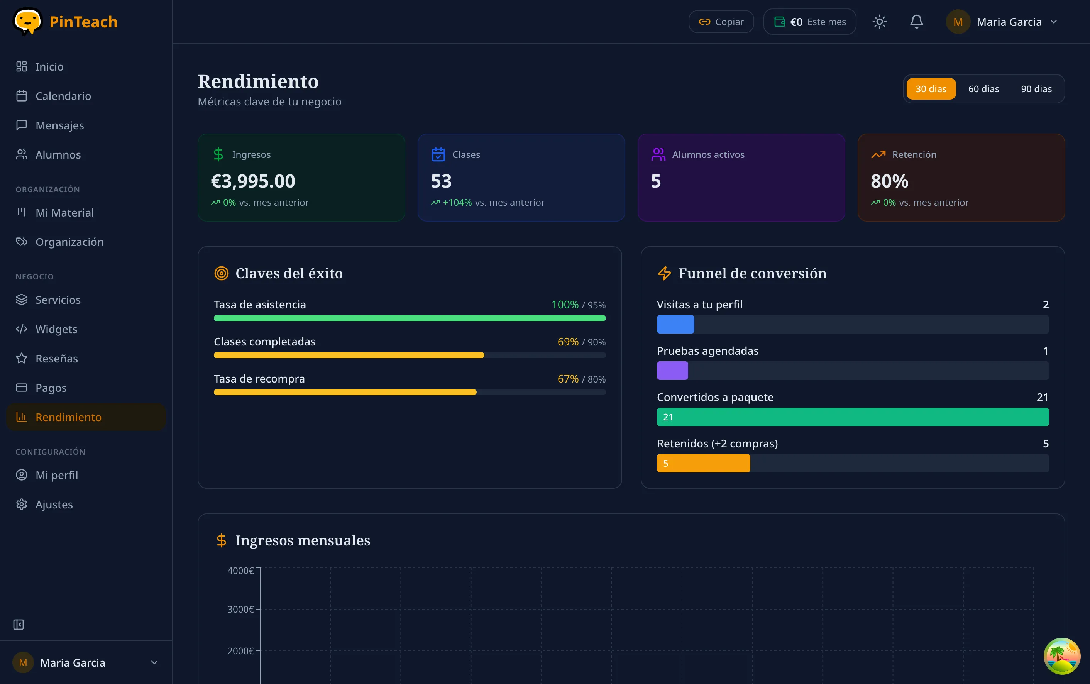Click the Pagos card icon
Screen dimensions: 1090x684
coord(22,388)
